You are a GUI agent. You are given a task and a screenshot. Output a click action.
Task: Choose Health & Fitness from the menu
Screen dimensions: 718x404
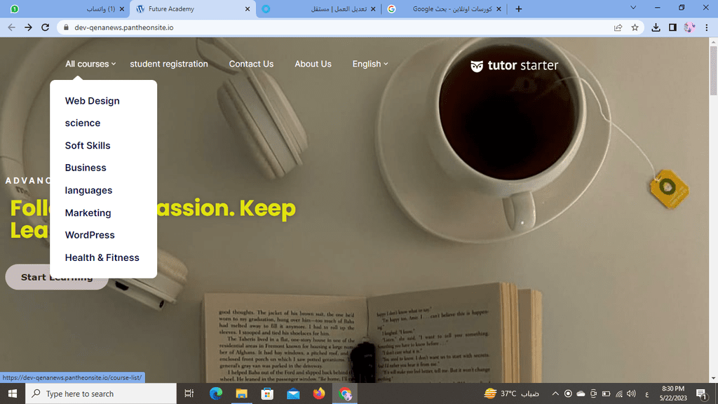tap(102, 257)
